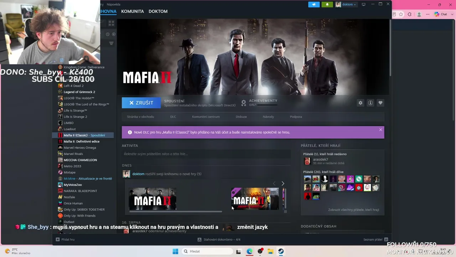Open arasidek7 friend avatar
Image resolution: width=456 pixels, height=257 pixels.
(x=307, y=161)
